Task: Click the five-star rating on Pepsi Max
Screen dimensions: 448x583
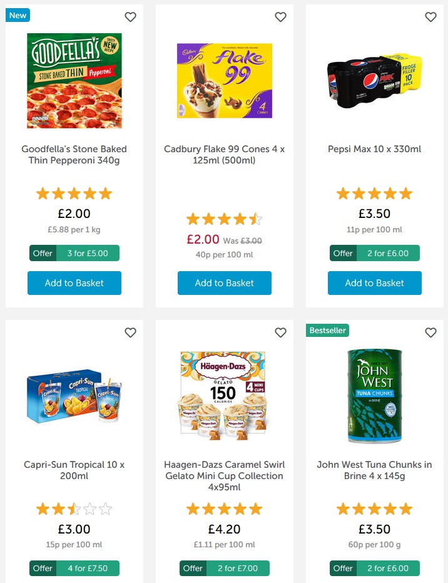Action: coord(374,193)
